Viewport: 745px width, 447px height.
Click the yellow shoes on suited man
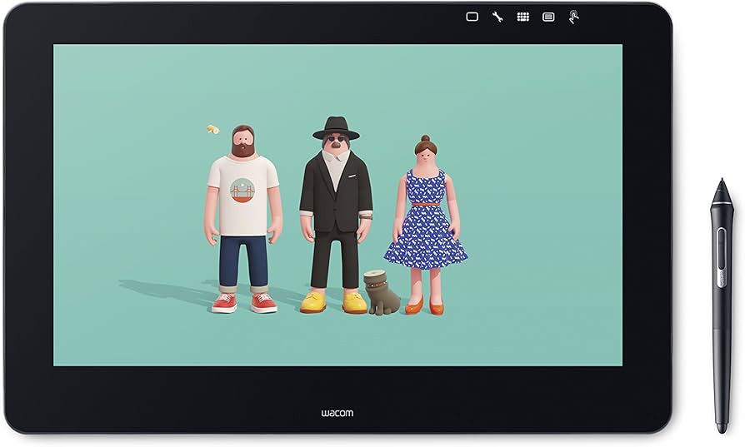click(x=333, y=302)
